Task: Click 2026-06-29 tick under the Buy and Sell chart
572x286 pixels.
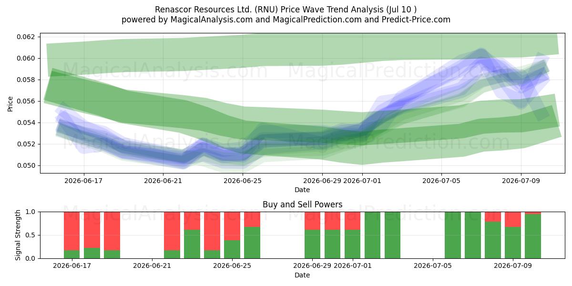Action: (312, 266)
